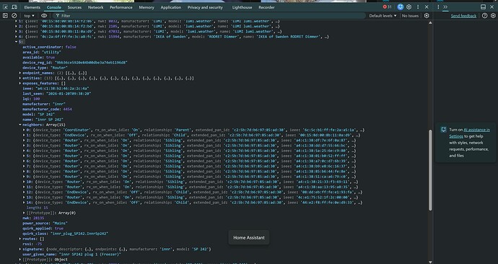The image size is (498, 264).
Task: Expand neighbor 0 Coordinator entry
Action: [24, 130]
